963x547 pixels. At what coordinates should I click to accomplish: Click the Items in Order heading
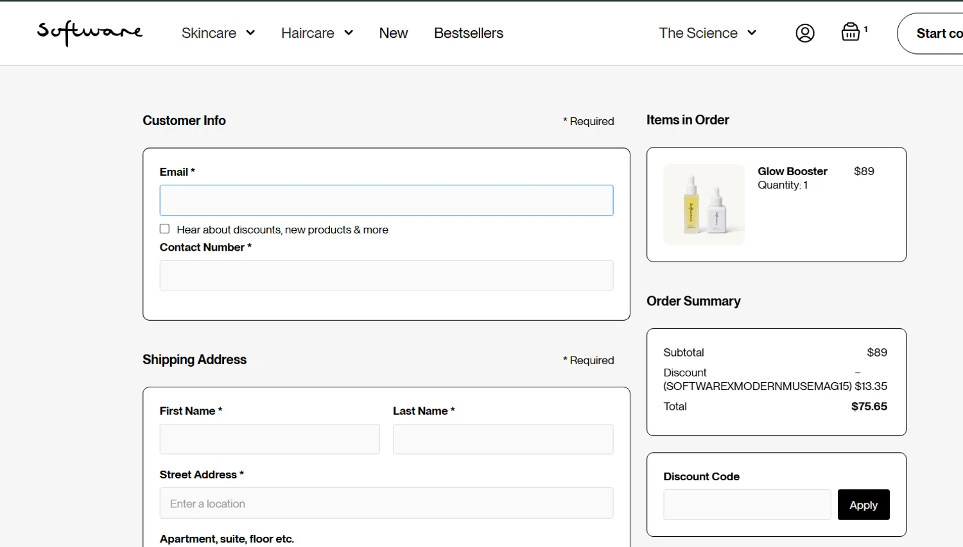688,120
